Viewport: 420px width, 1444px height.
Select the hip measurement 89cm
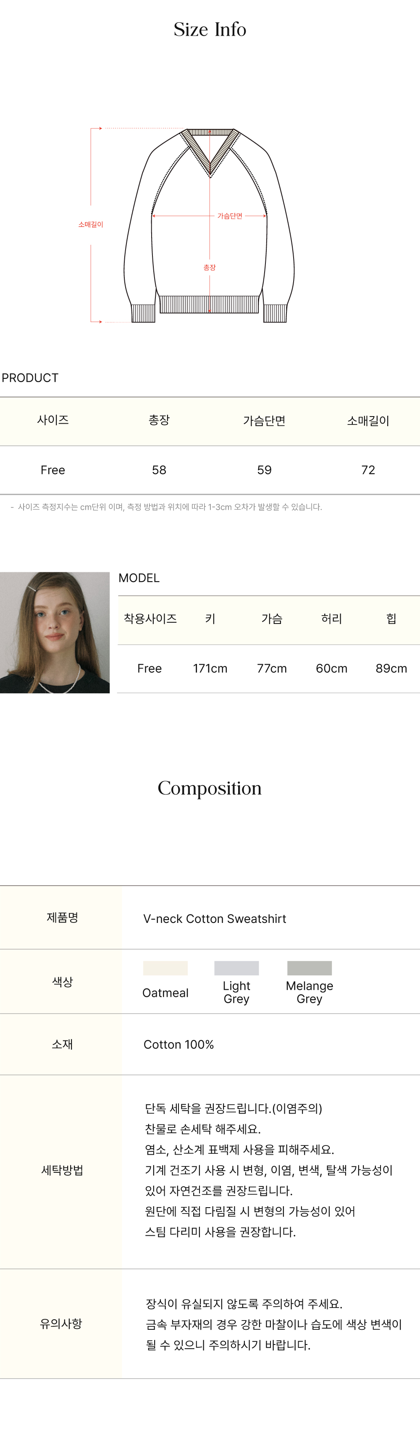[391, 668]
